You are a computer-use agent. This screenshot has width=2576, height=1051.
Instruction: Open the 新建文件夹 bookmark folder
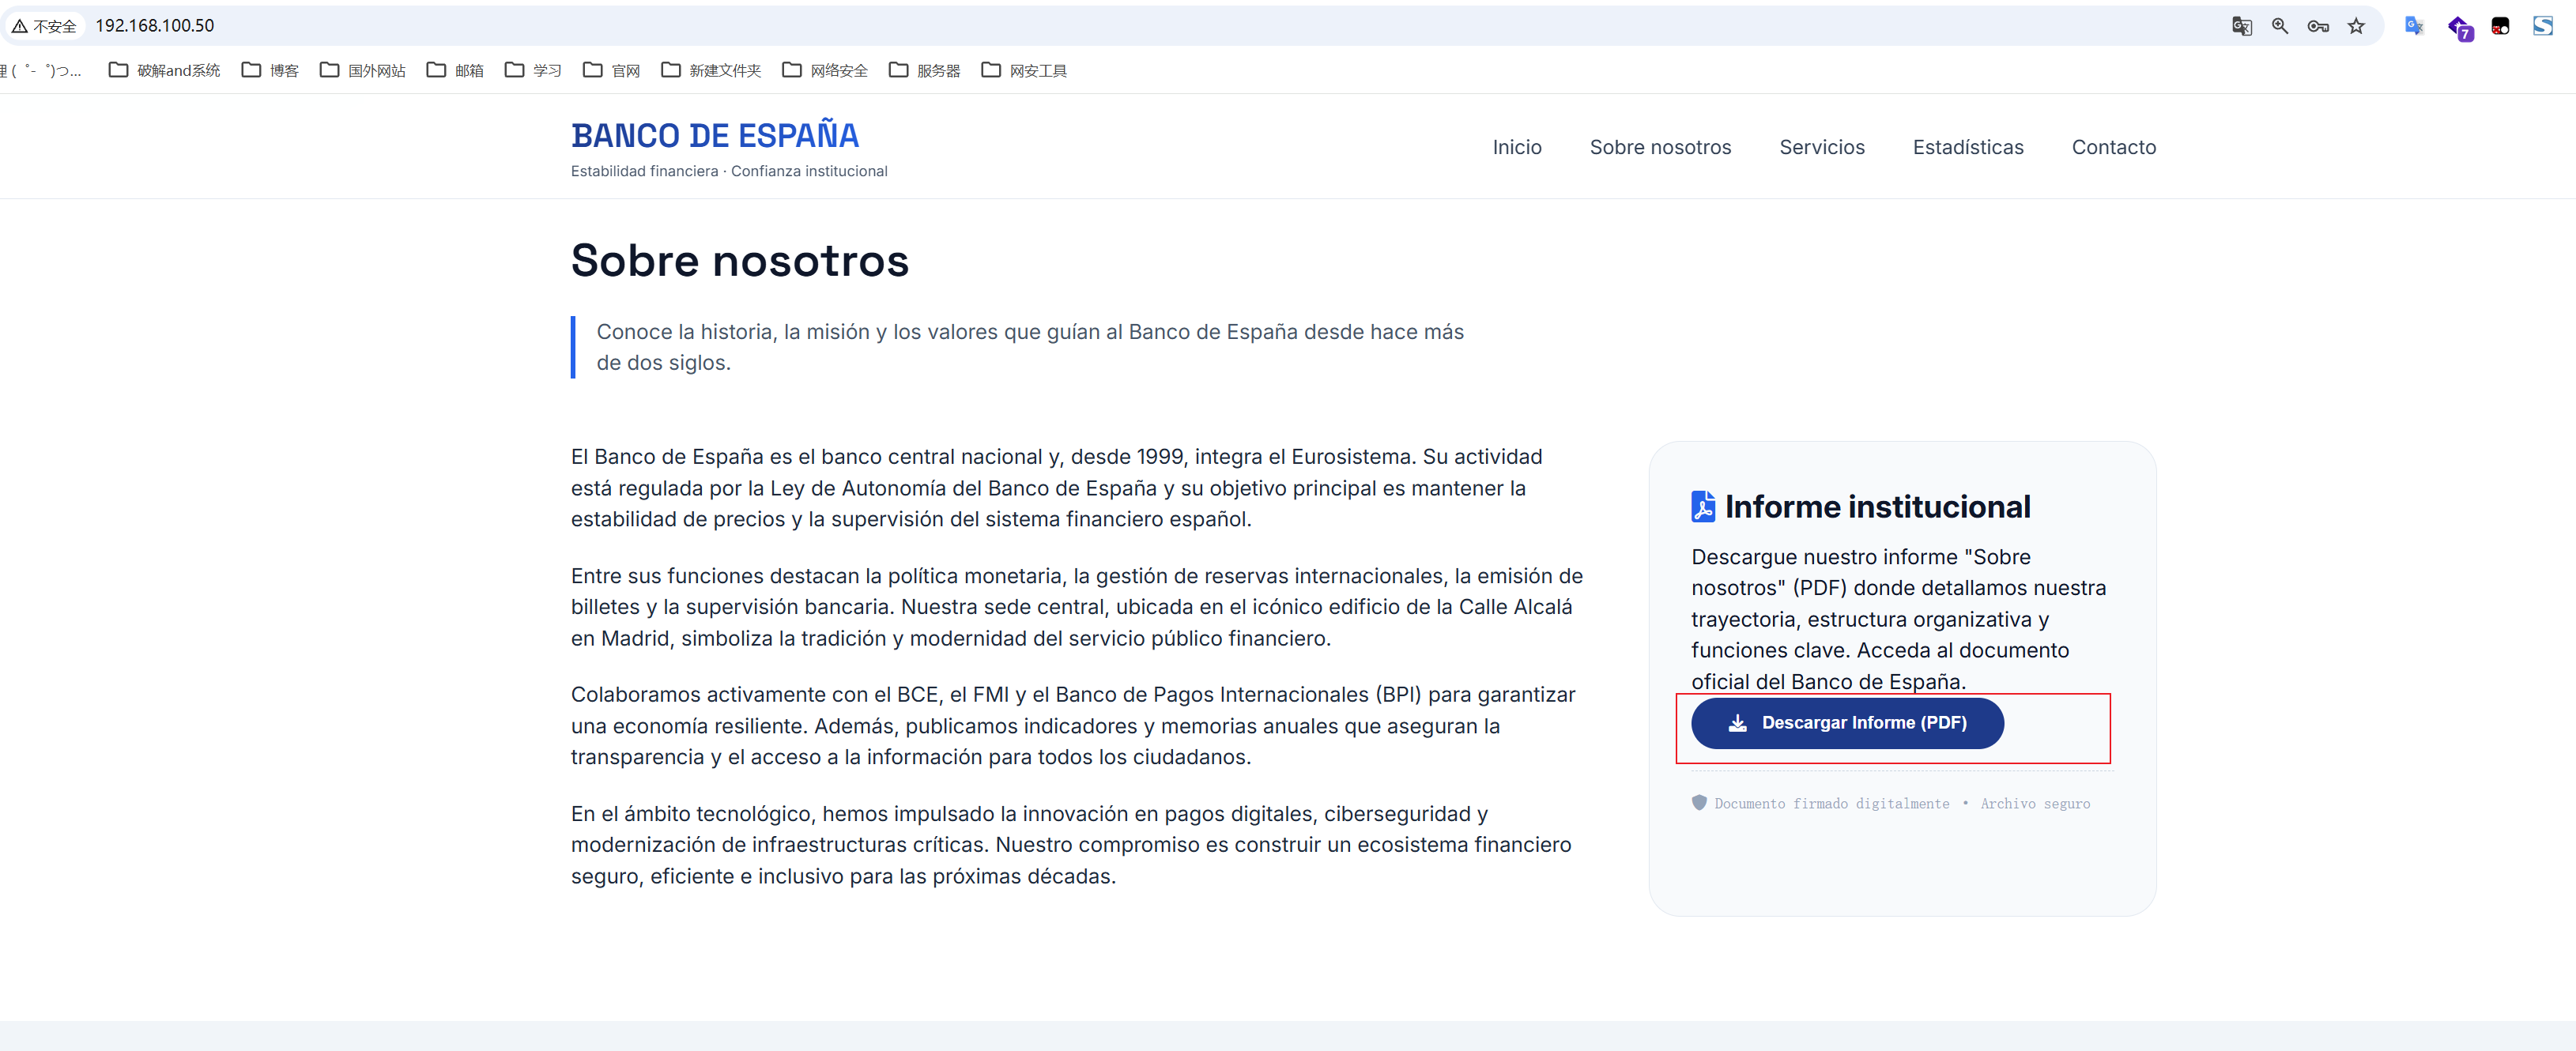(x=711, y=70)
